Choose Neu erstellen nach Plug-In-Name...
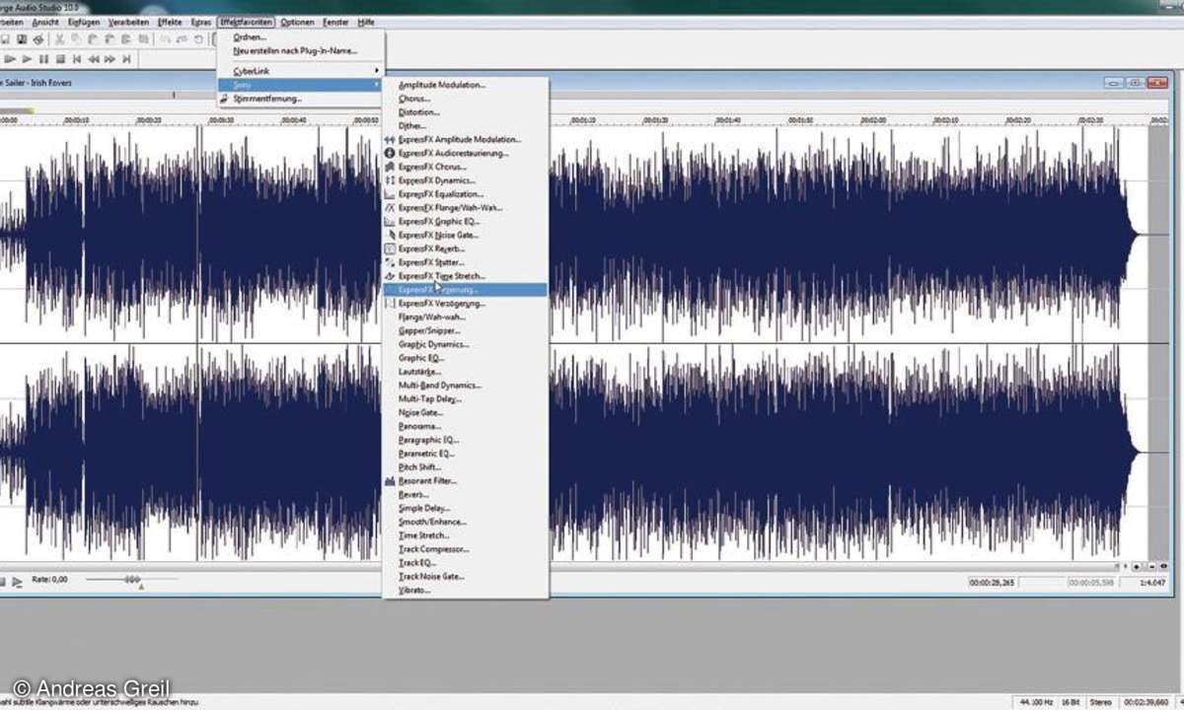This screenshot has width=1184, height=710. (300, 50)
